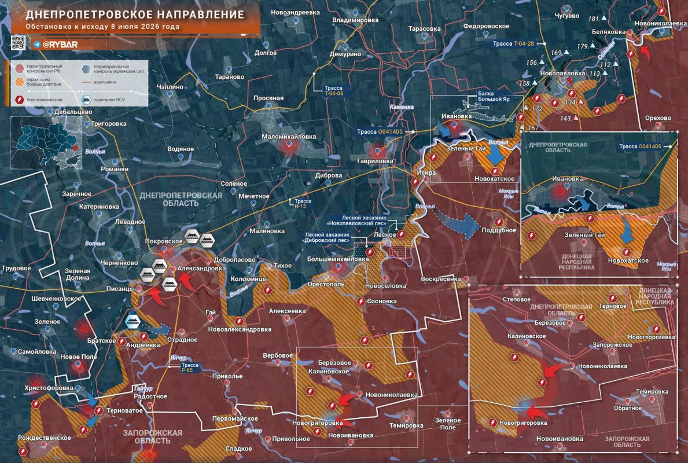Viewport: 688px width, 463px height.
Task: Click the Ukraine overview mini-map thumbnail
Action: coord(46,142)
